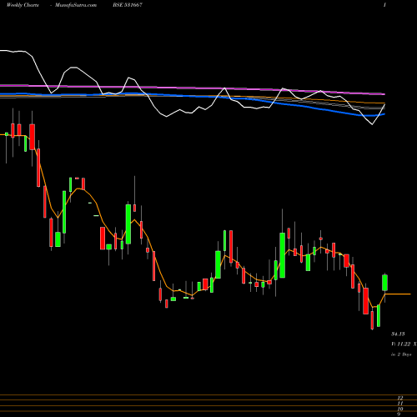This screenshot has height=417, width=417.
Task: Click the '12' axis label
Action: (400, 398)
